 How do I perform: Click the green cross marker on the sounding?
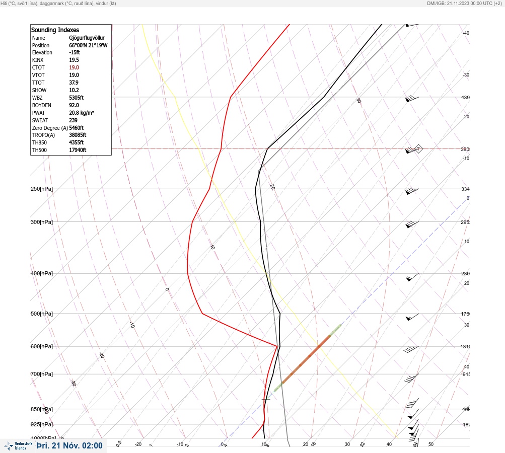click(266, 400)
